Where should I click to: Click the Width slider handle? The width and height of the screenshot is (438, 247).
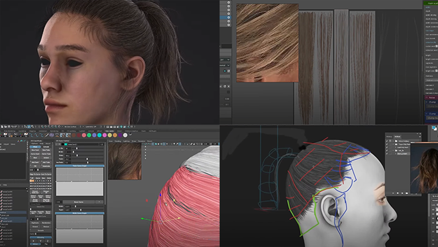coord(75,206)
